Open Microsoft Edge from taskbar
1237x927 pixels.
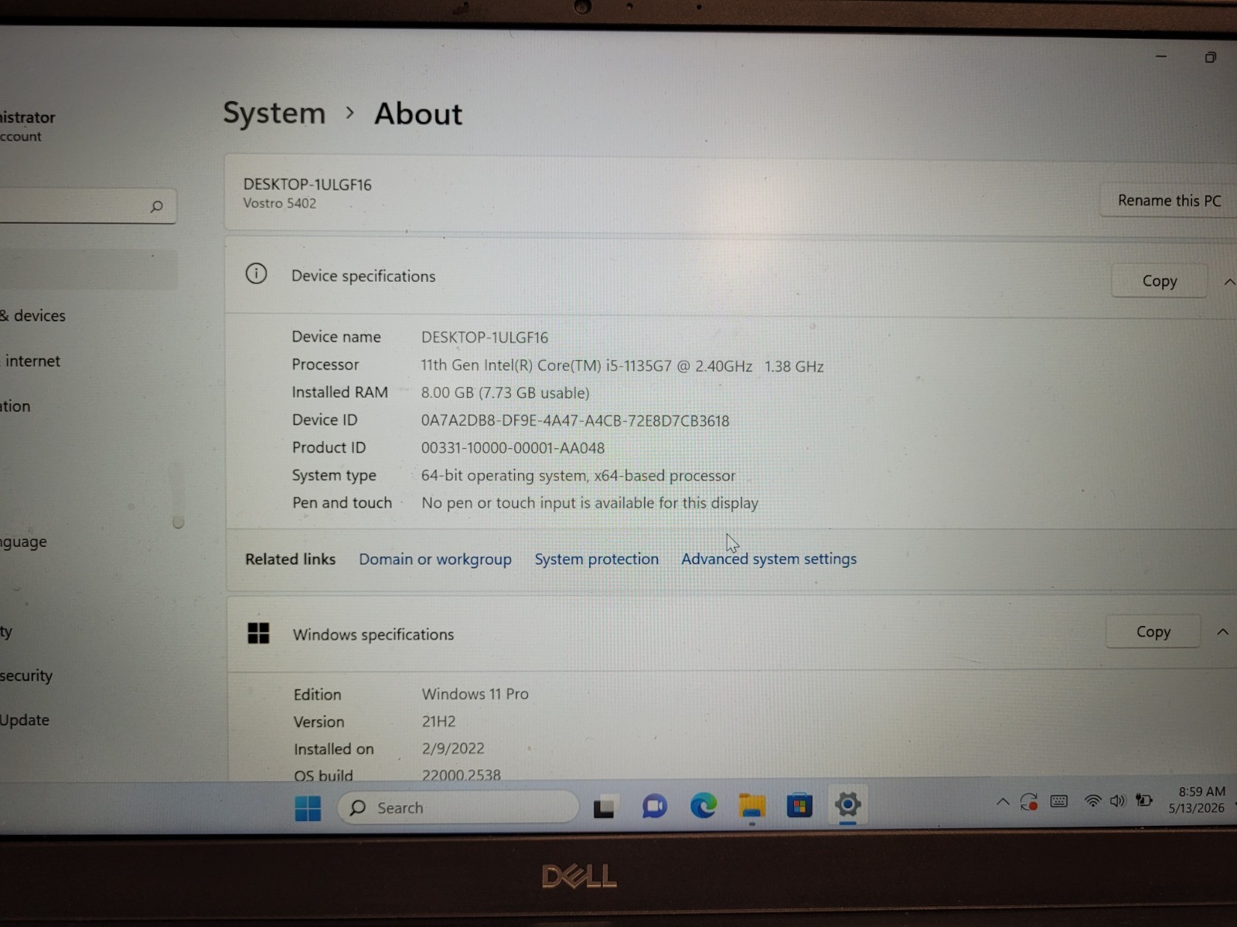(704, 806)
